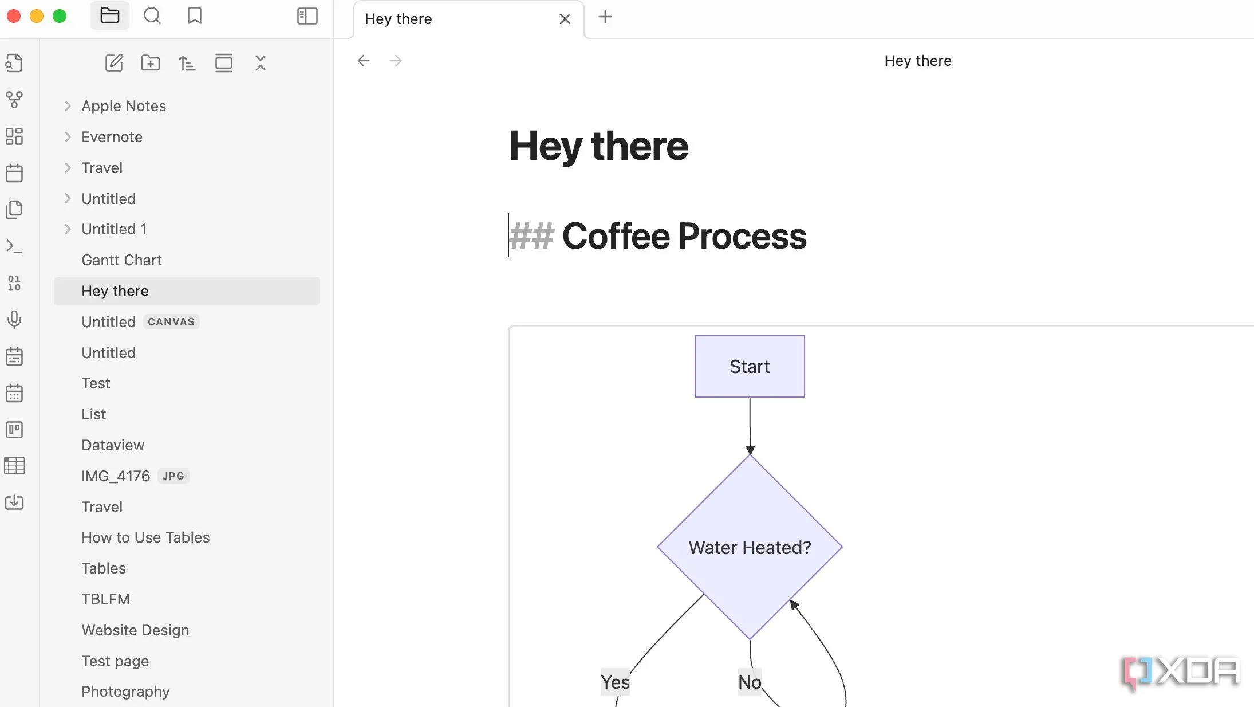Open the Dataview note

tap(187, 445)
